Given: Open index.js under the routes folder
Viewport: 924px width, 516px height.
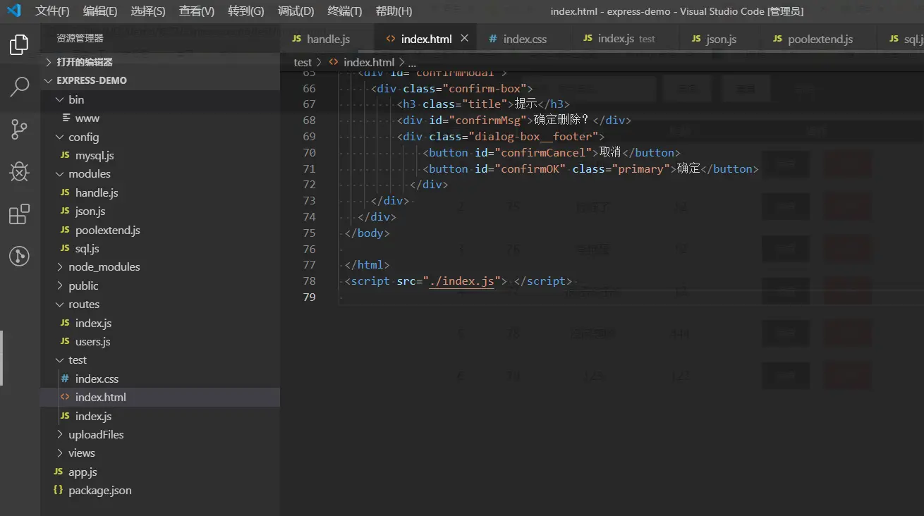Looking at the screenshot, I should (x=94, y=323).
